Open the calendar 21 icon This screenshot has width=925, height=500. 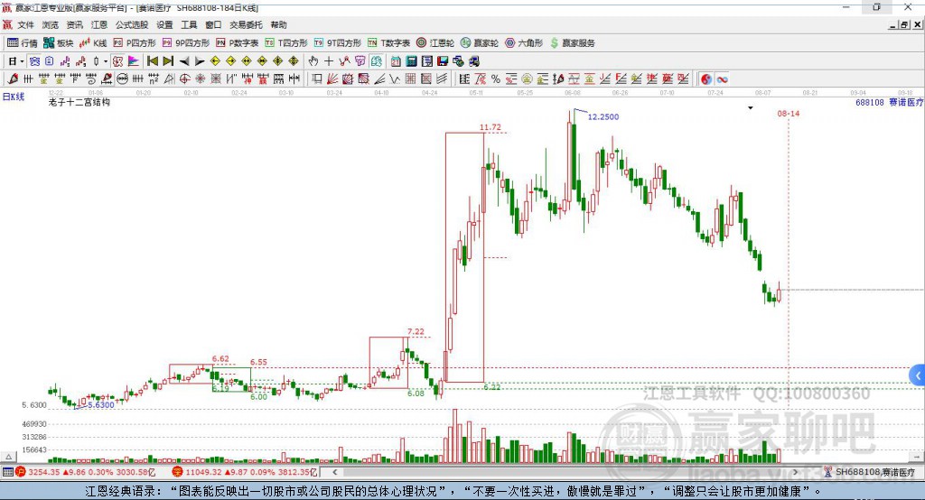(x=396, y=61)
